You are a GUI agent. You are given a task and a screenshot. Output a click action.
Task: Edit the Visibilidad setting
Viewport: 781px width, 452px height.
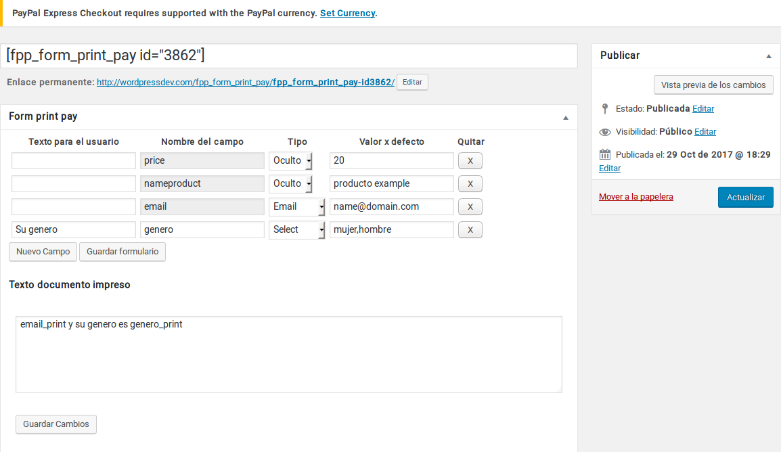click(705, 131)
